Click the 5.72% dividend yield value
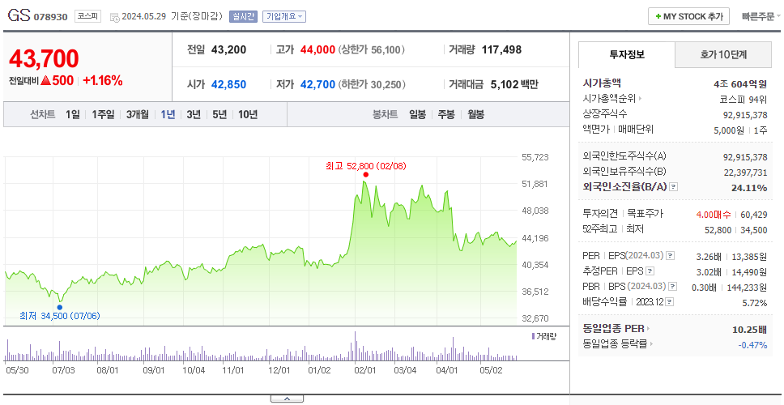 point(755,303)
